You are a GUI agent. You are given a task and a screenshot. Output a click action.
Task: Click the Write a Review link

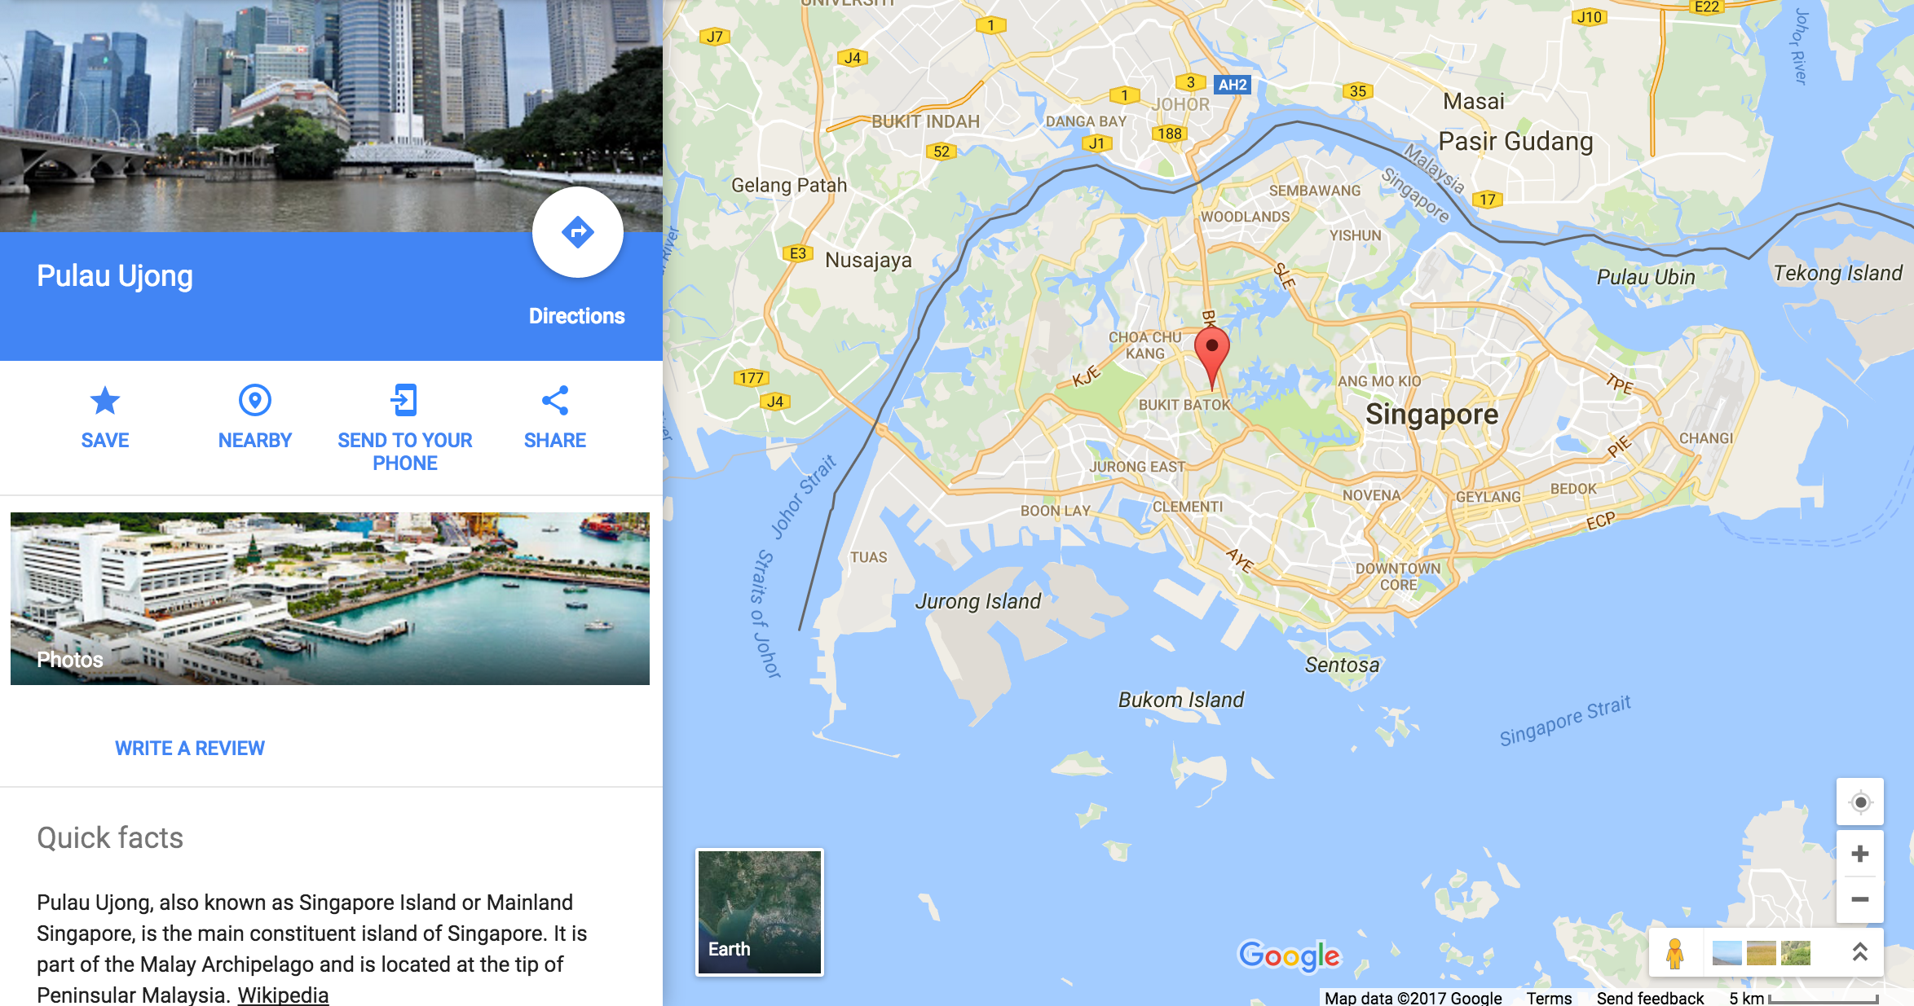[190, 749]
